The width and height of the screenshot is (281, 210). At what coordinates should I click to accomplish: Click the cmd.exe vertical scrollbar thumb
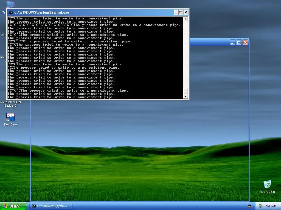[x=186, y=91]
